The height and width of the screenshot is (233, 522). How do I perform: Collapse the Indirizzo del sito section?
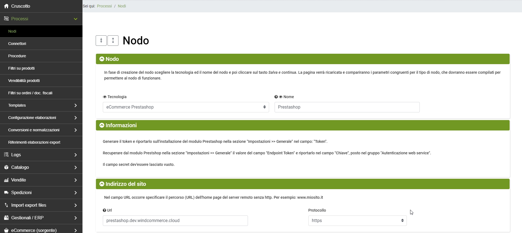[102, 184]
